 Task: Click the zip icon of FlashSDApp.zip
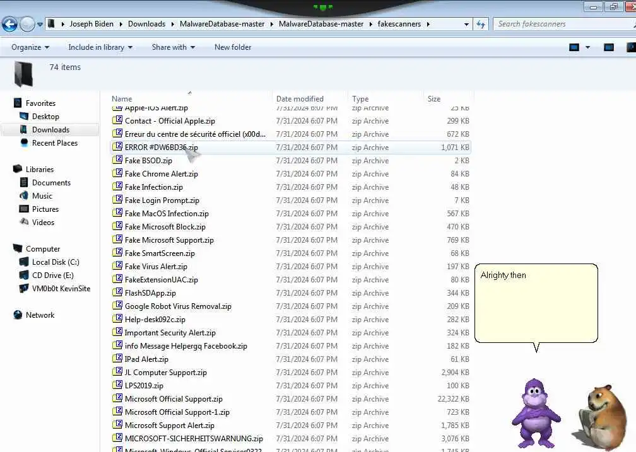click(x=117, y=293)
